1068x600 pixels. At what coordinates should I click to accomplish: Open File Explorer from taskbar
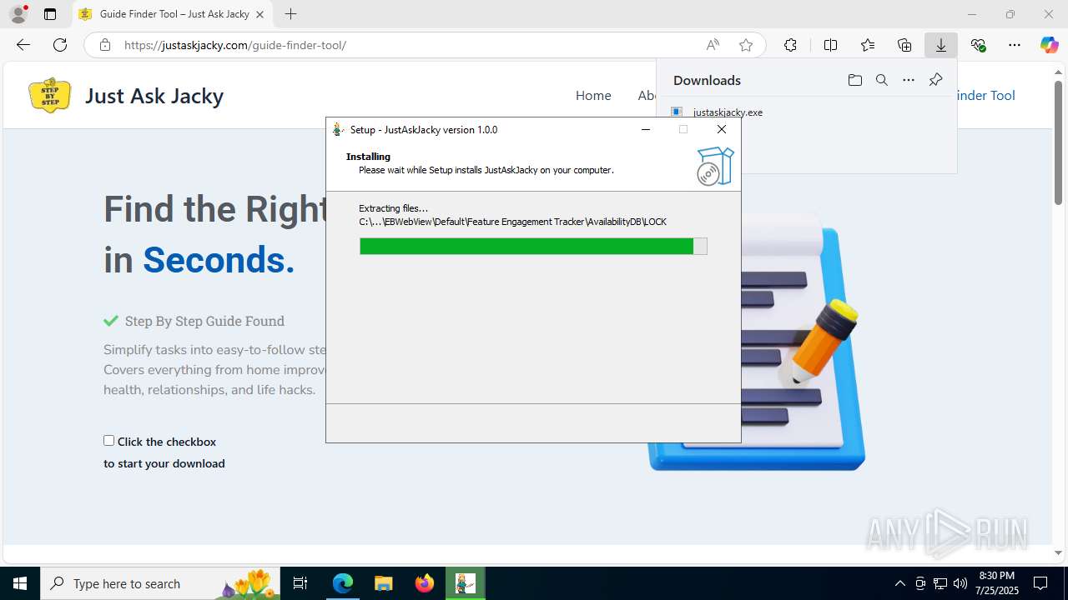coord(383,583)
